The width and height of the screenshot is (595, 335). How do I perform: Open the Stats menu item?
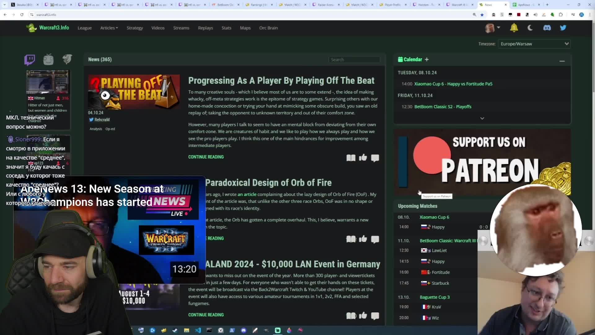pos(226,28)
